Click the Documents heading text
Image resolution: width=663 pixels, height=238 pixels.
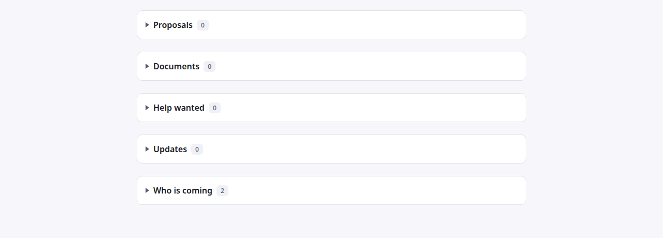coord(176,66)
